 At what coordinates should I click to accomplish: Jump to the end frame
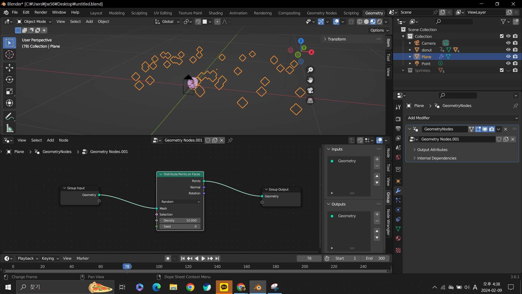[217, 258]
